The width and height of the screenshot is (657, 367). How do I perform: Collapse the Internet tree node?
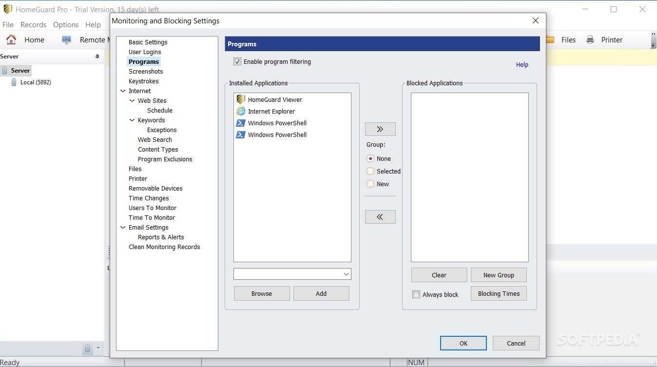(x=123, y=91)
